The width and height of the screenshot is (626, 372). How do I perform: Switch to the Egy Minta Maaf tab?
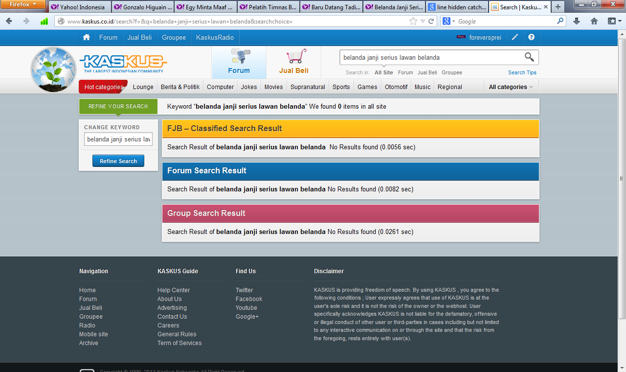206,7
